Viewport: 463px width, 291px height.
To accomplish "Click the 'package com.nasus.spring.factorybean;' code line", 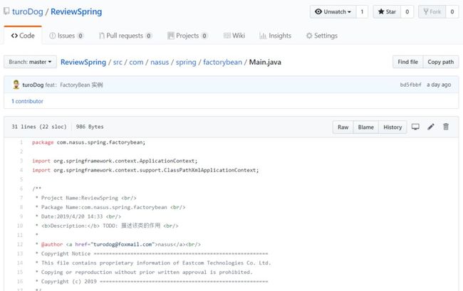I will click(88, 142).
